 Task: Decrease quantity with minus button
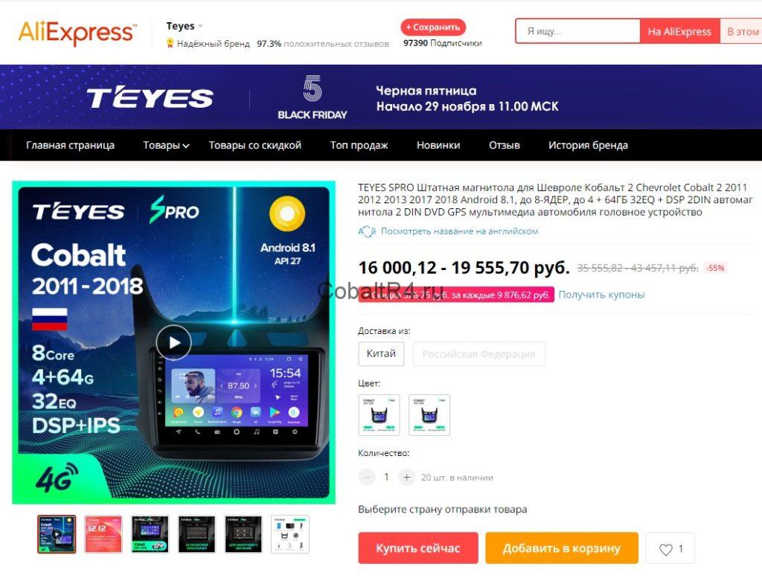coord(367,477)
